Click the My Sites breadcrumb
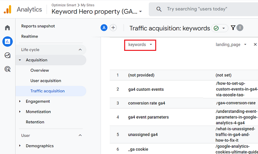This screenshot has width=258, height=154. (88, 5)
